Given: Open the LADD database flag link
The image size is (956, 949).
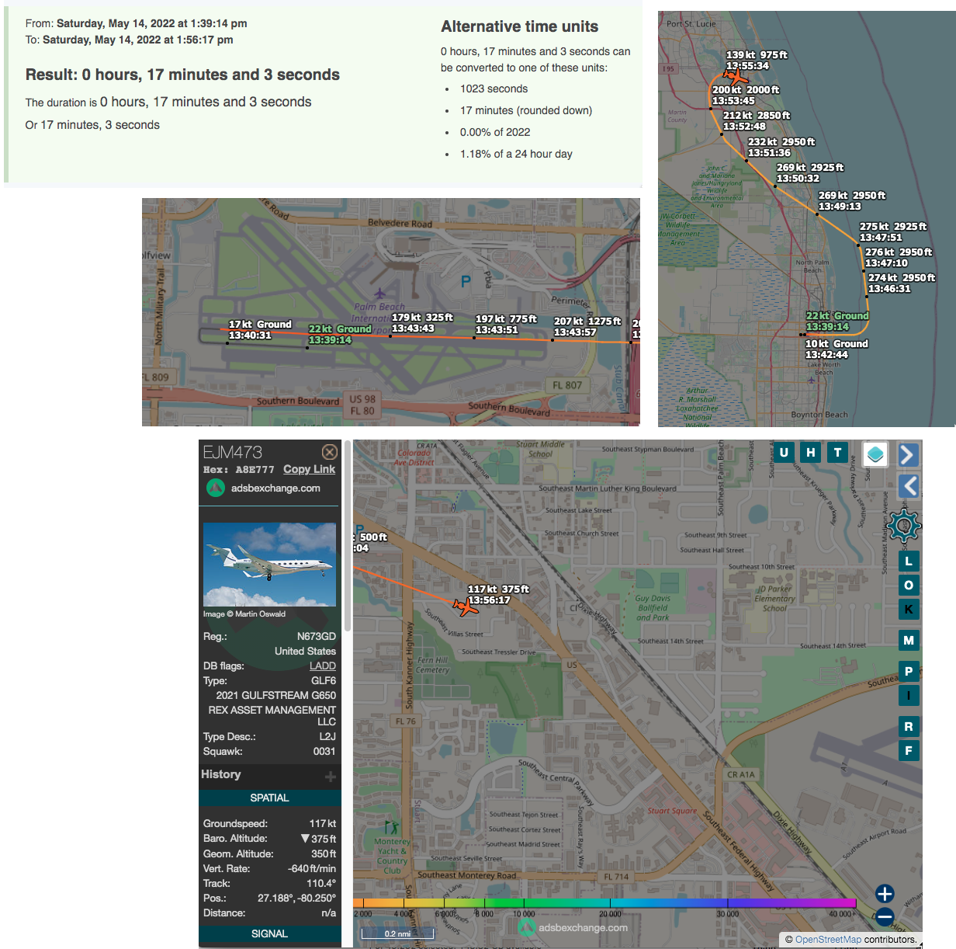Looking at the screenshot, I should [323, 666].
